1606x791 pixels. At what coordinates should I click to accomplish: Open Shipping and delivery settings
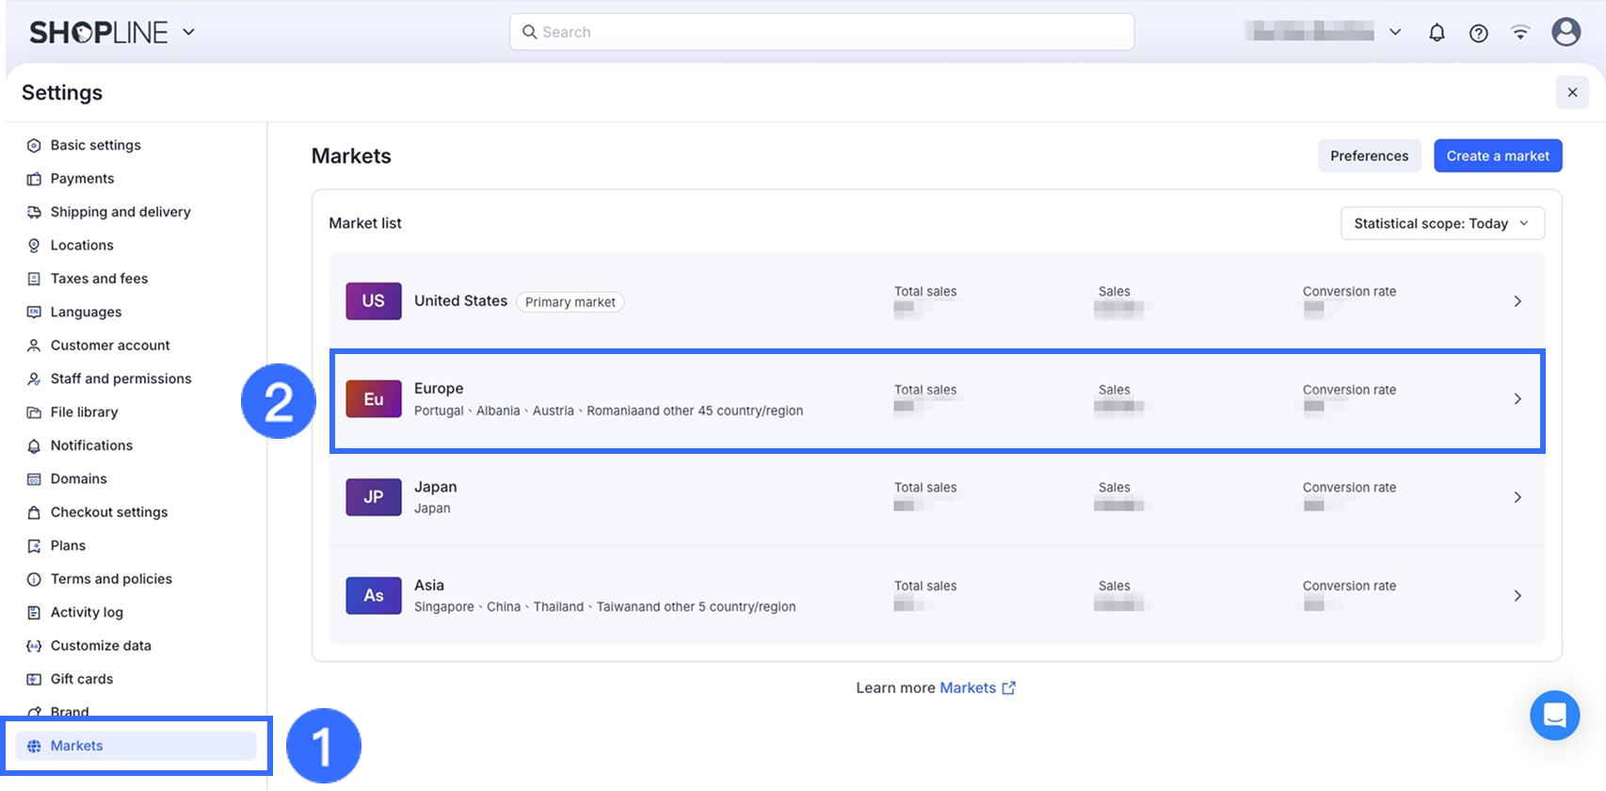coord(120,212)
